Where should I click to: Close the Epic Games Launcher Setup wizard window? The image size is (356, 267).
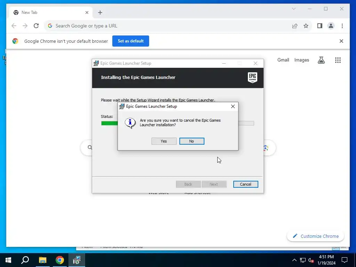point(256,63)
